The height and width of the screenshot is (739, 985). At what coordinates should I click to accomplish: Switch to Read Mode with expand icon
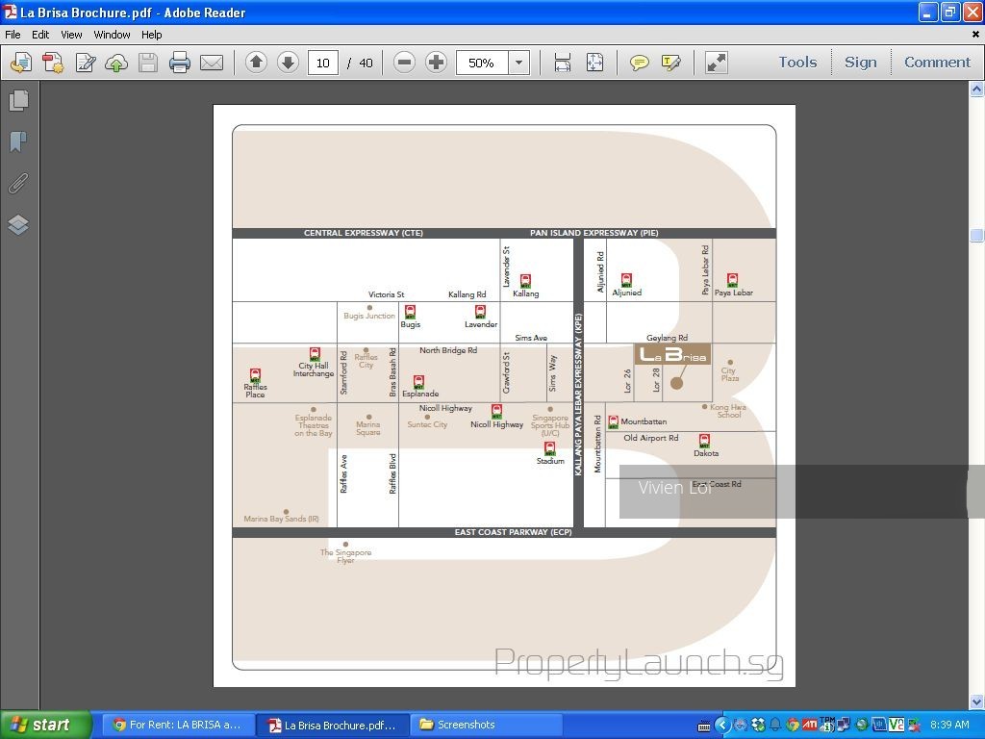[x=716, y=63]
